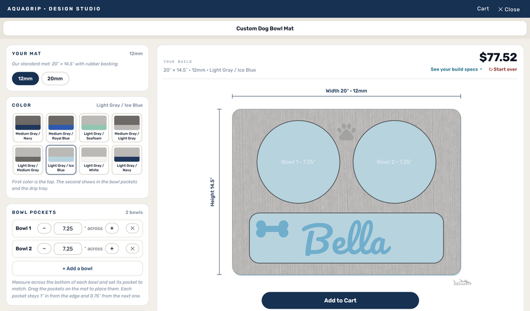This screenshot has width=530, height=311.
Task: Increase Bowl 1 size with plus
Action: pyautogui.click(x=112, y=228)
